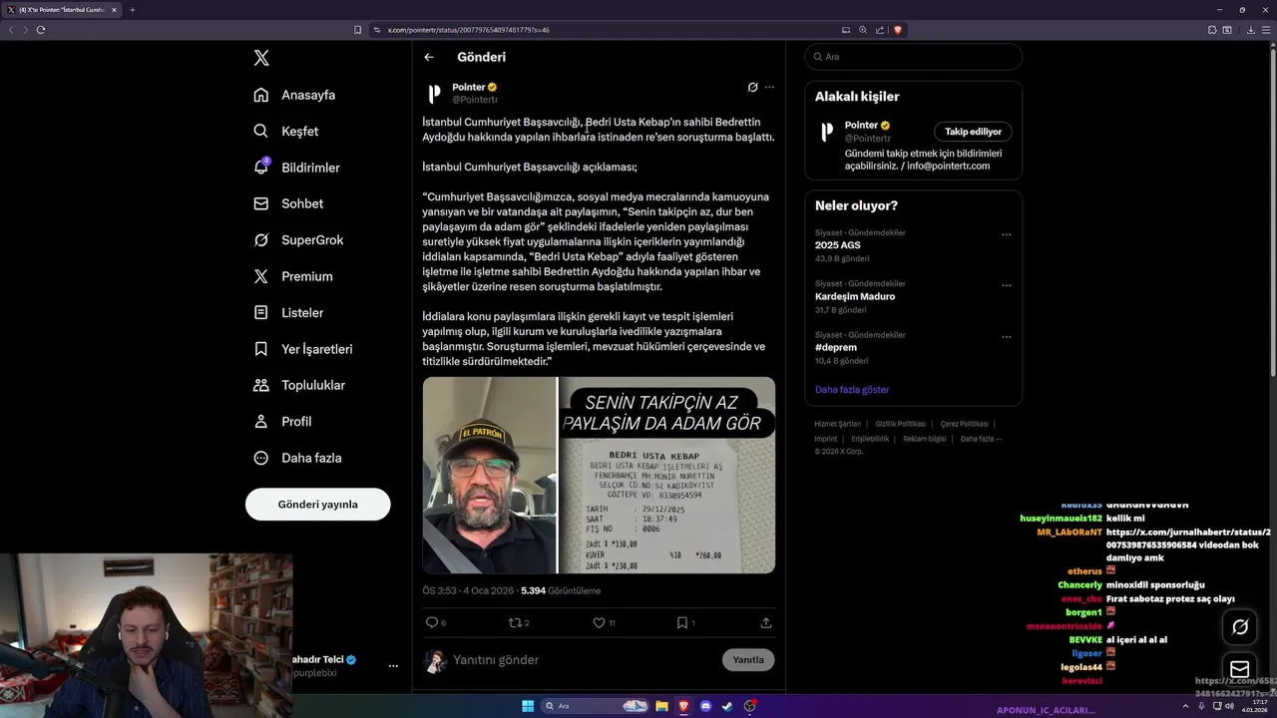Open File Explorer from taskbar
The image size is (1277, 718).
tap(661, 706)
